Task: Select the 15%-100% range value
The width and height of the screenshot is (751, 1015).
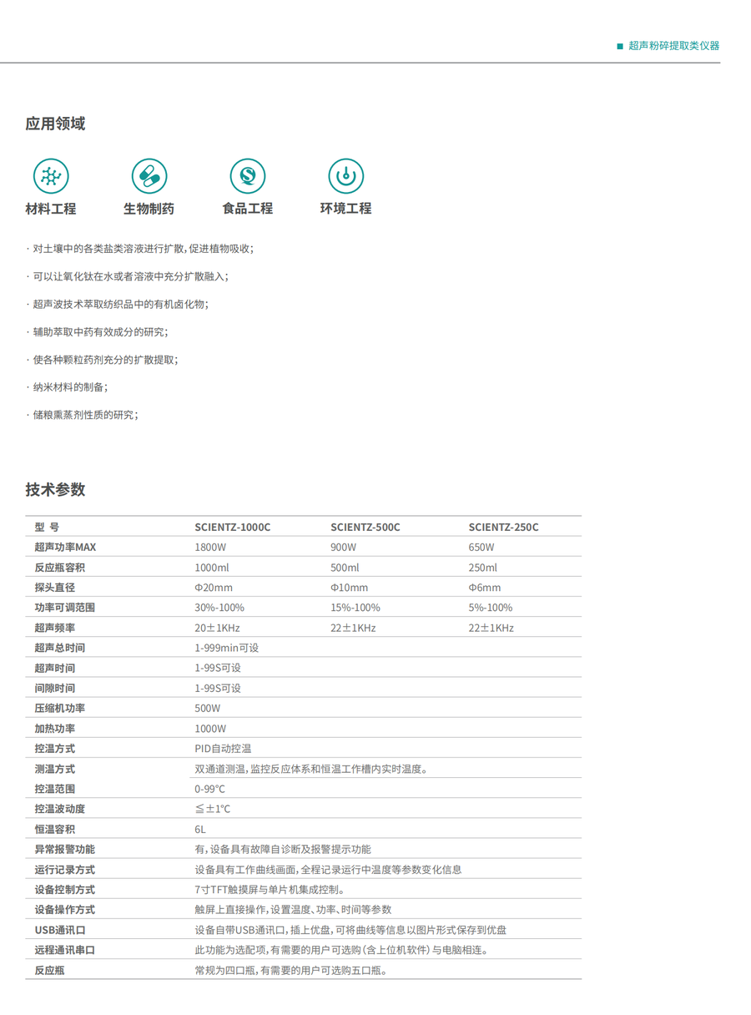Action: coord(355,608)
